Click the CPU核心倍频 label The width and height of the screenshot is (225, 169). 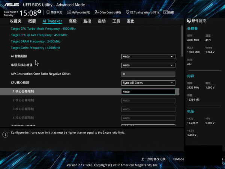[20, 83]
